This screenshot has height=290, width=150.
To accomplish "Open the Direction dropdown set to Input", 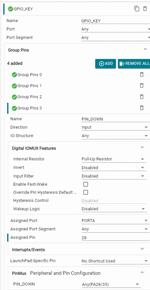I will pos(115,127).
